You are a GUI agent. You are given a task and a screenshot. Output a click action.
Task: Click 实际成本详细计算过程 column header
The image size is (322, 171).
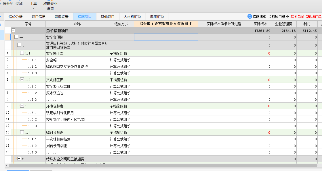[224, 24]
